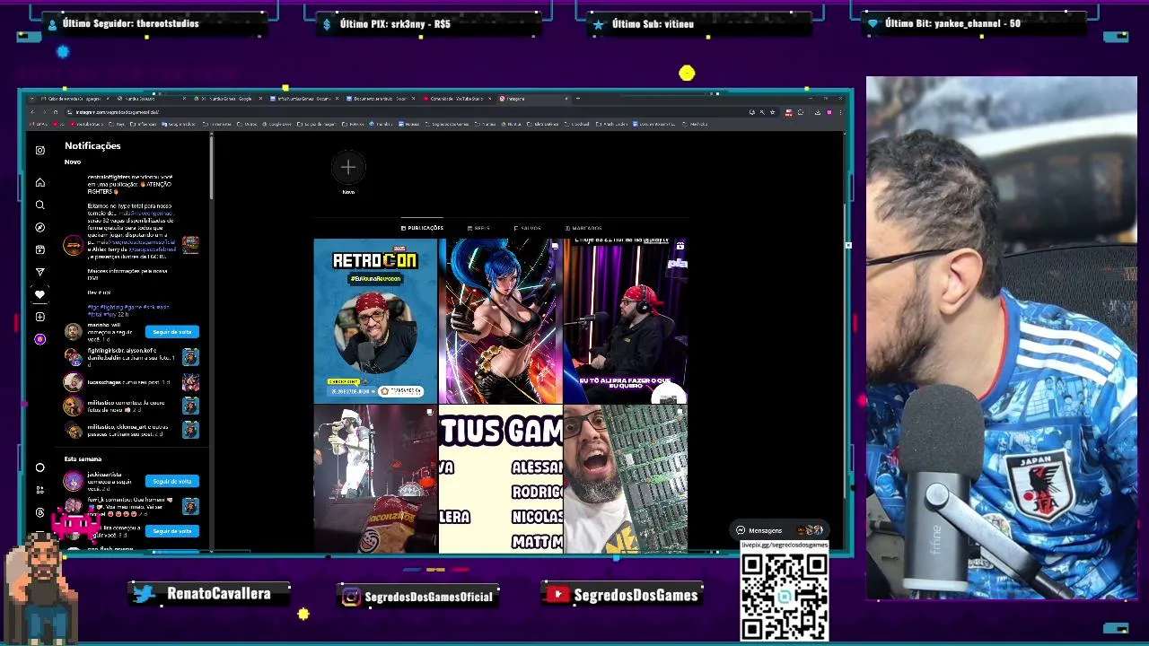This screenshot has width=1149, height=646.
Task: Click the YouTube SegredosDosGames overlay label
Action: click(x=624, y=595)
